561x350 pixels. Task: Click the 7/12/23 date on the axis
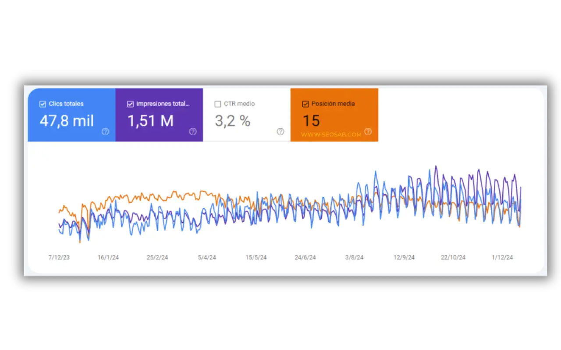coord(59,257)
